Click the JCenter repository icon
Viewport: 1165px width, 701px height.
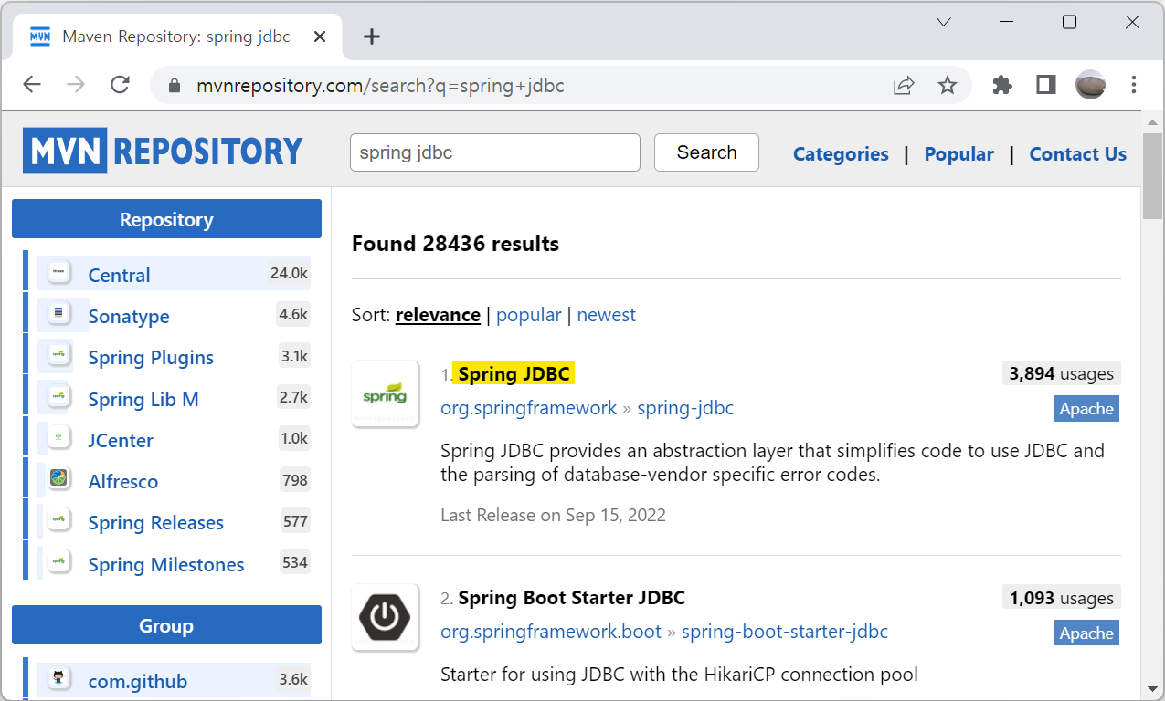click(59, 437)
